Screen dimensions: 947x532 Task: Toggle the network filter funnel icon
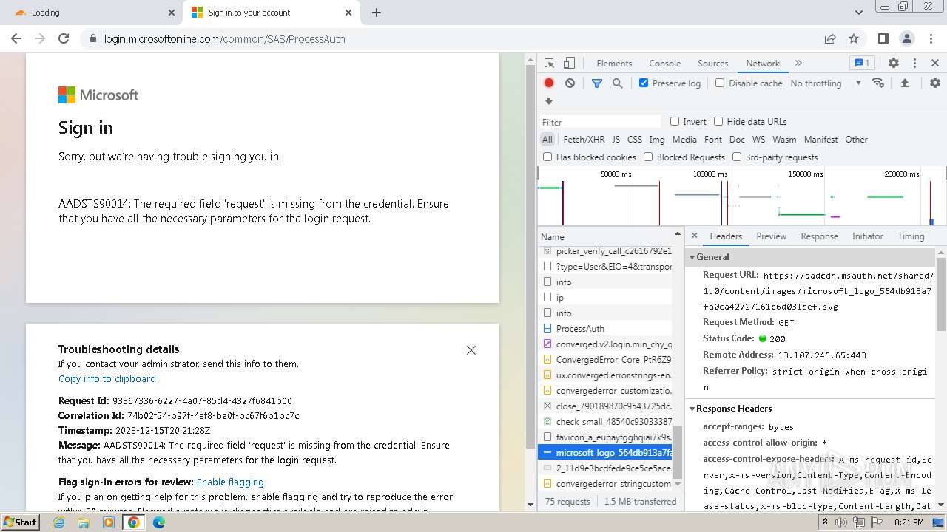(x=596, y=83)
